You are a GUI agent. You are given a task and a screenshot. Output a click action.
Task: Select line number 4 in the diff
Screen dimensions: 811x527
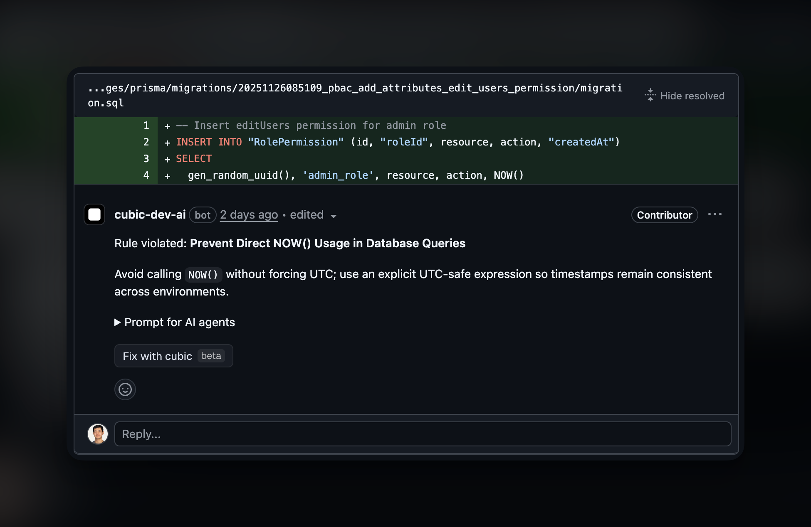click(x=146, y=175)
